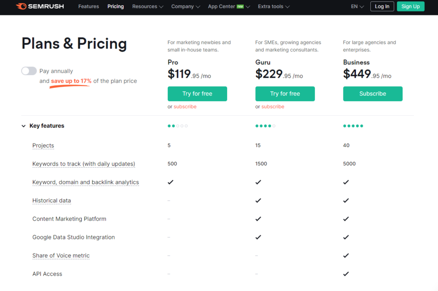Click subscribe link under Pro plan
This screenshot has width=438, height=291.
pyautogui.click(x=185, y=107)
